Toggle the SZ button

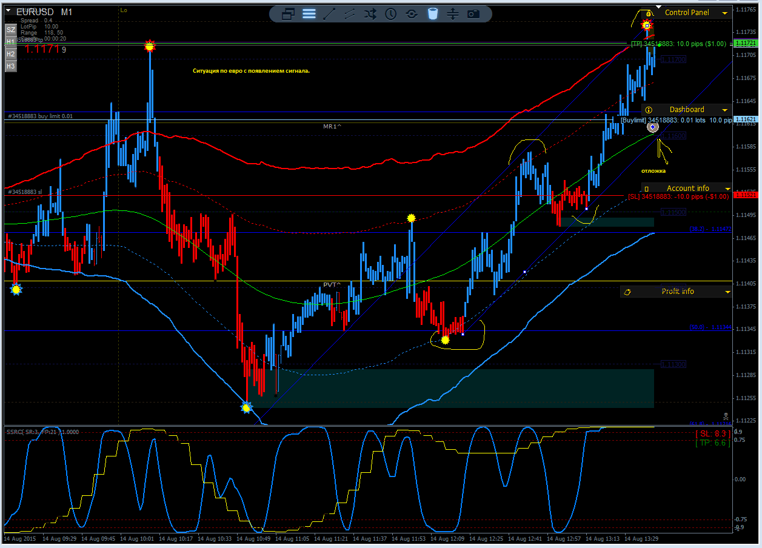(x=10, y=29)
